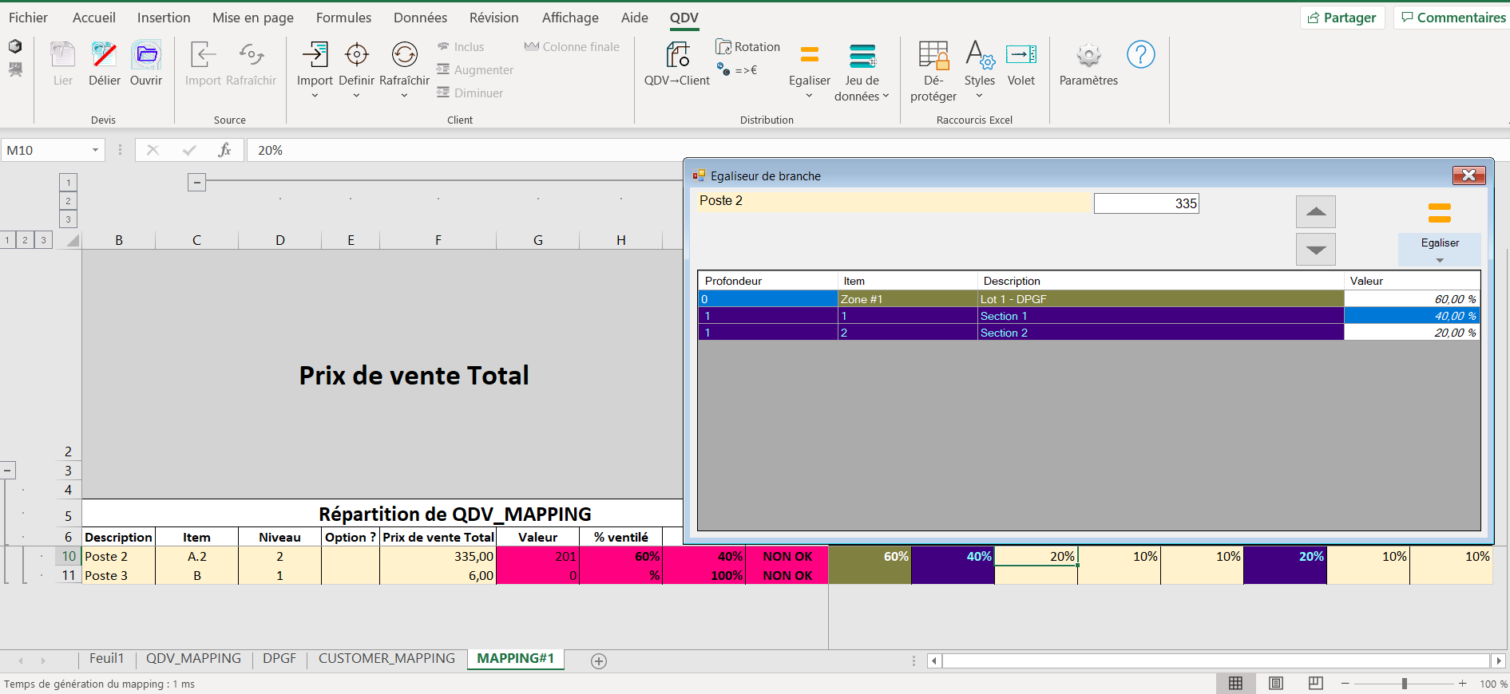Click Client Rafraîchir circular icon
This screenshot has width=1510, height=694.
[404, 55]
